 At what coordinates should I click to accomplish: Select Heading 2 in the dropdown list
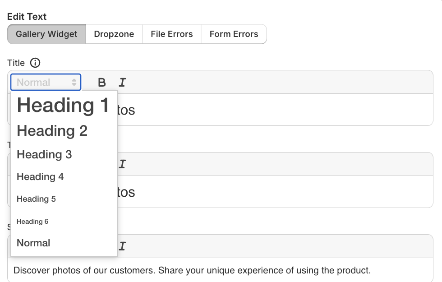[x=52, y=131]
